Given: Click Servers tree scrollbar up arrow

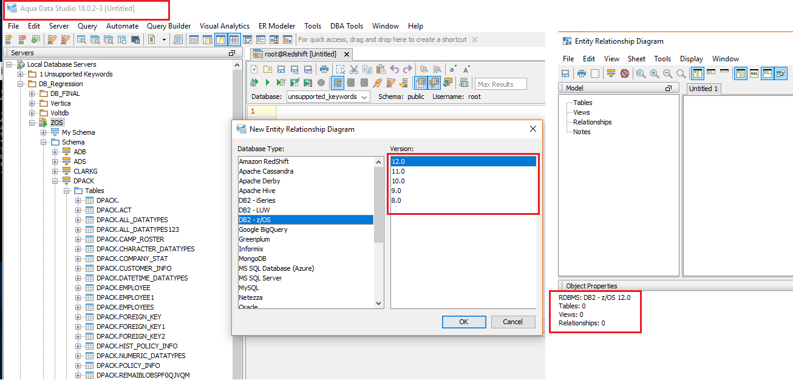Looking at the screenshot, I should (x=238, y=64).
